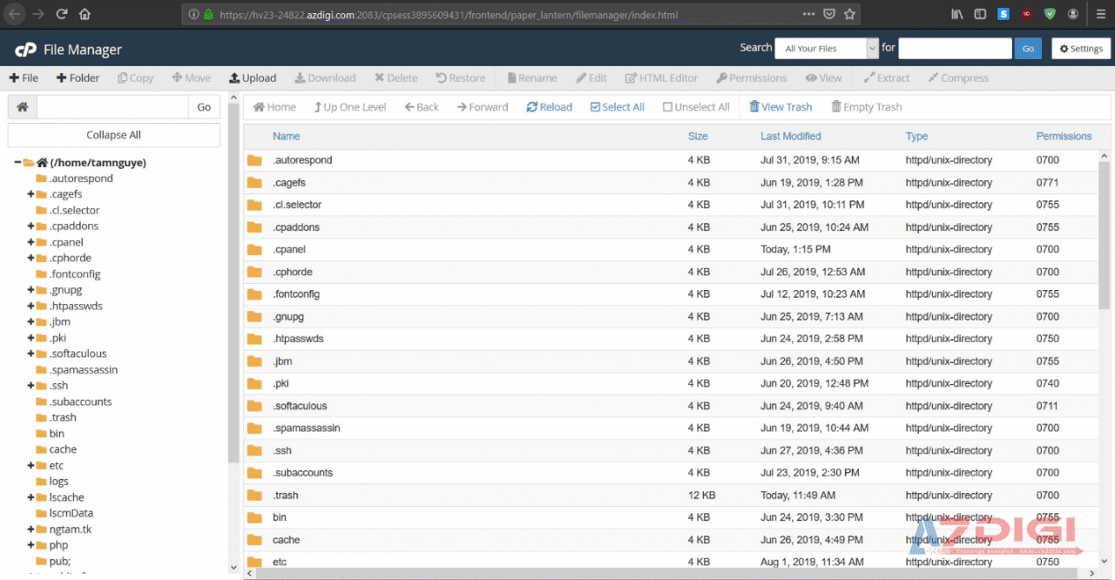Viewport: 1115px width, 580px height.
Task: Sort files by Last Modified column
Action: [x=790, y=137]
